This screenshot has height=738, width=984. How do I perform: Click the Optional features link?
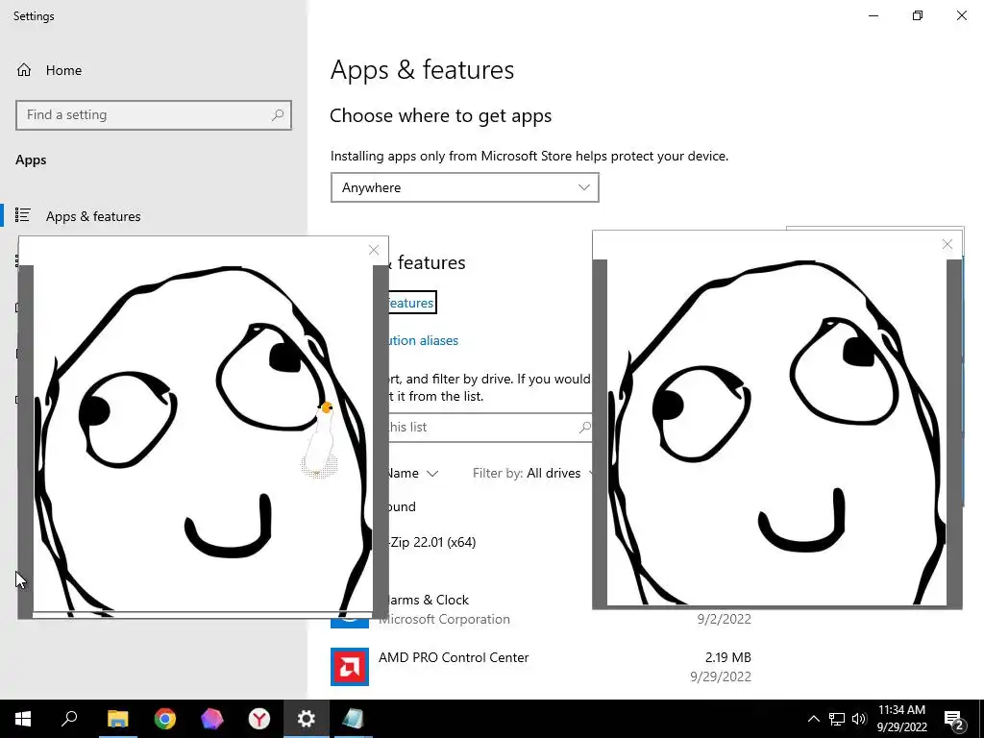tap(411, 303)
